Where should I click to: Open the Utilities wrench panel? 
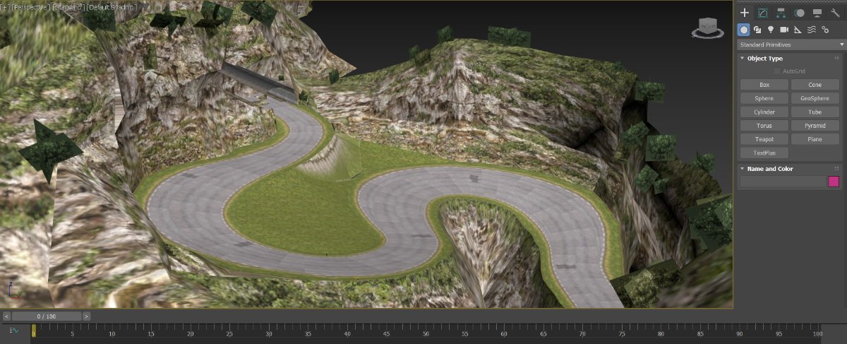[835, 13]
